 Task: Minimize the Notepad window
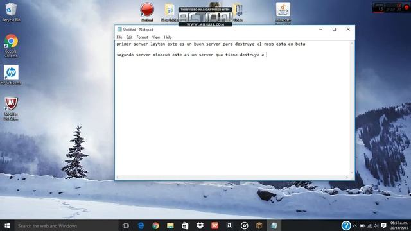click(320, 30)
